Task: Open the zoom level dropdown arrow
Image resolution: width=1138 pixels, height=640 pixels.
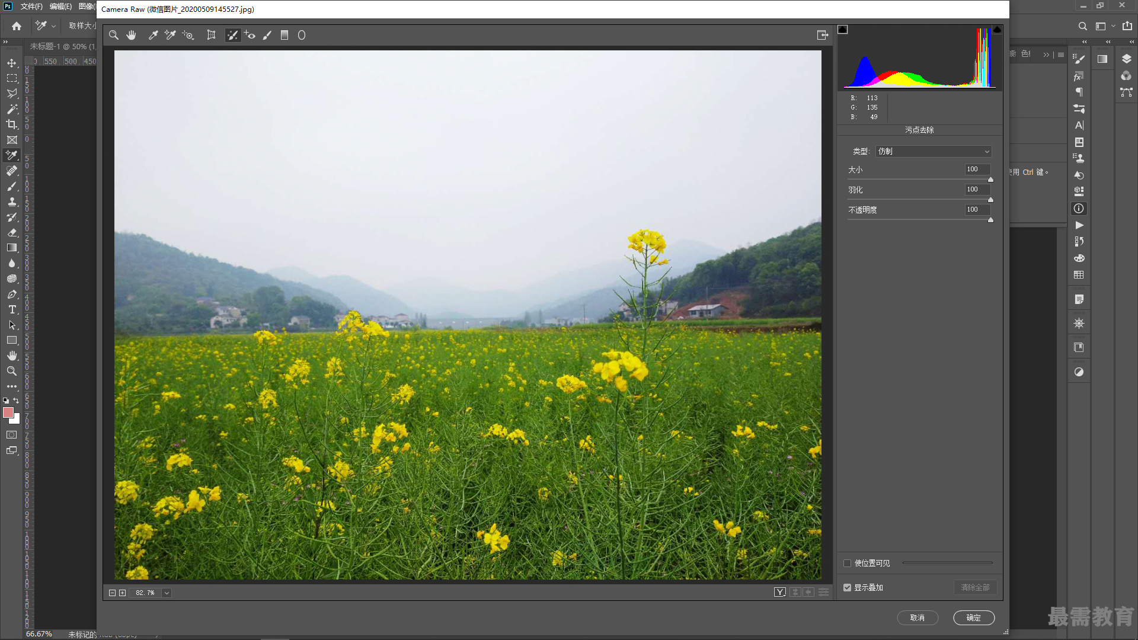Action: (167, 593)
